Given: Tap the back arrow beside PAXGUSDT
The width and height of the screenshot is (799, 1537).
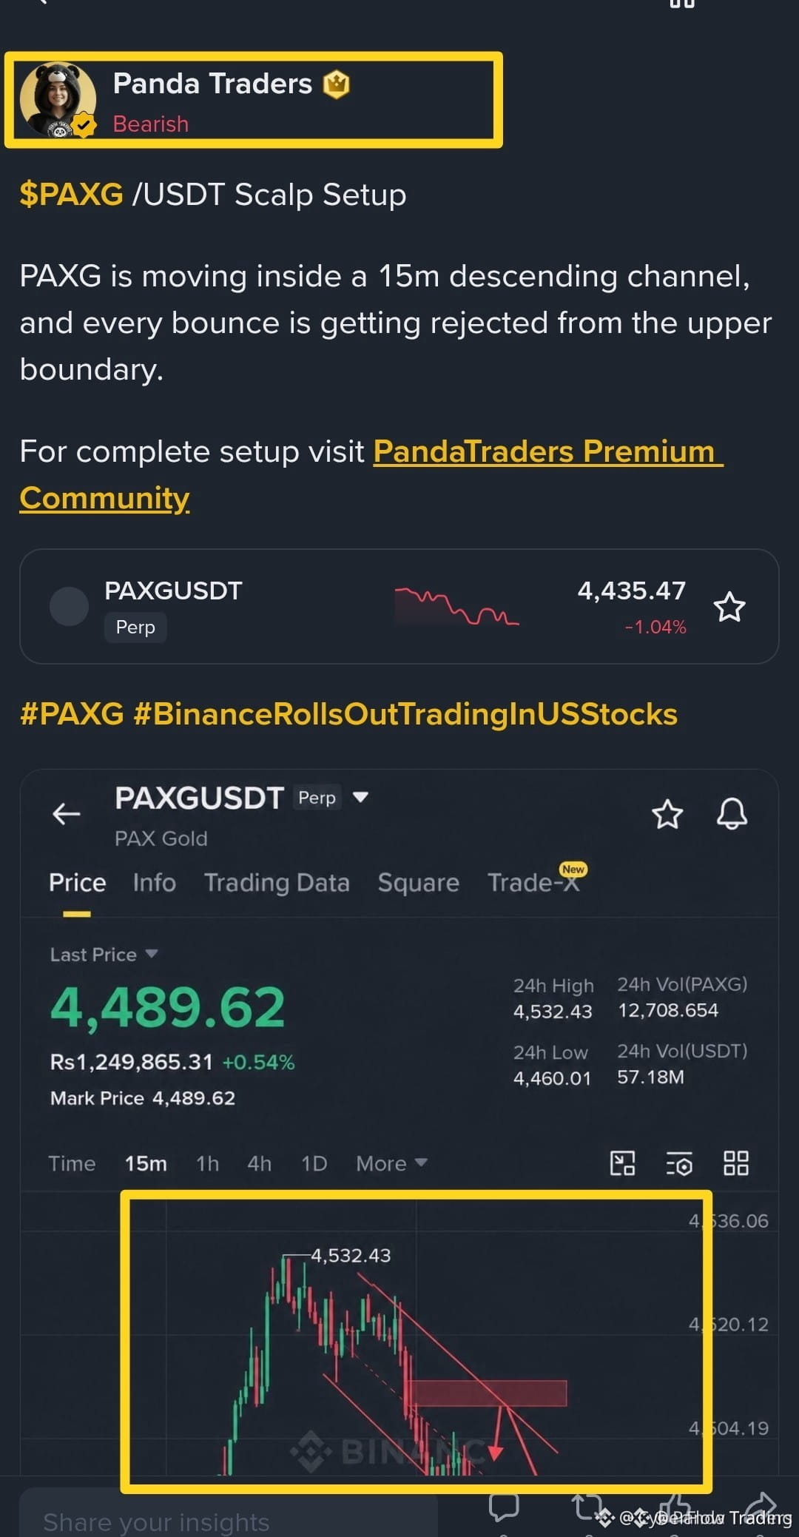Looking at the screenshot, I should (67, 814).
